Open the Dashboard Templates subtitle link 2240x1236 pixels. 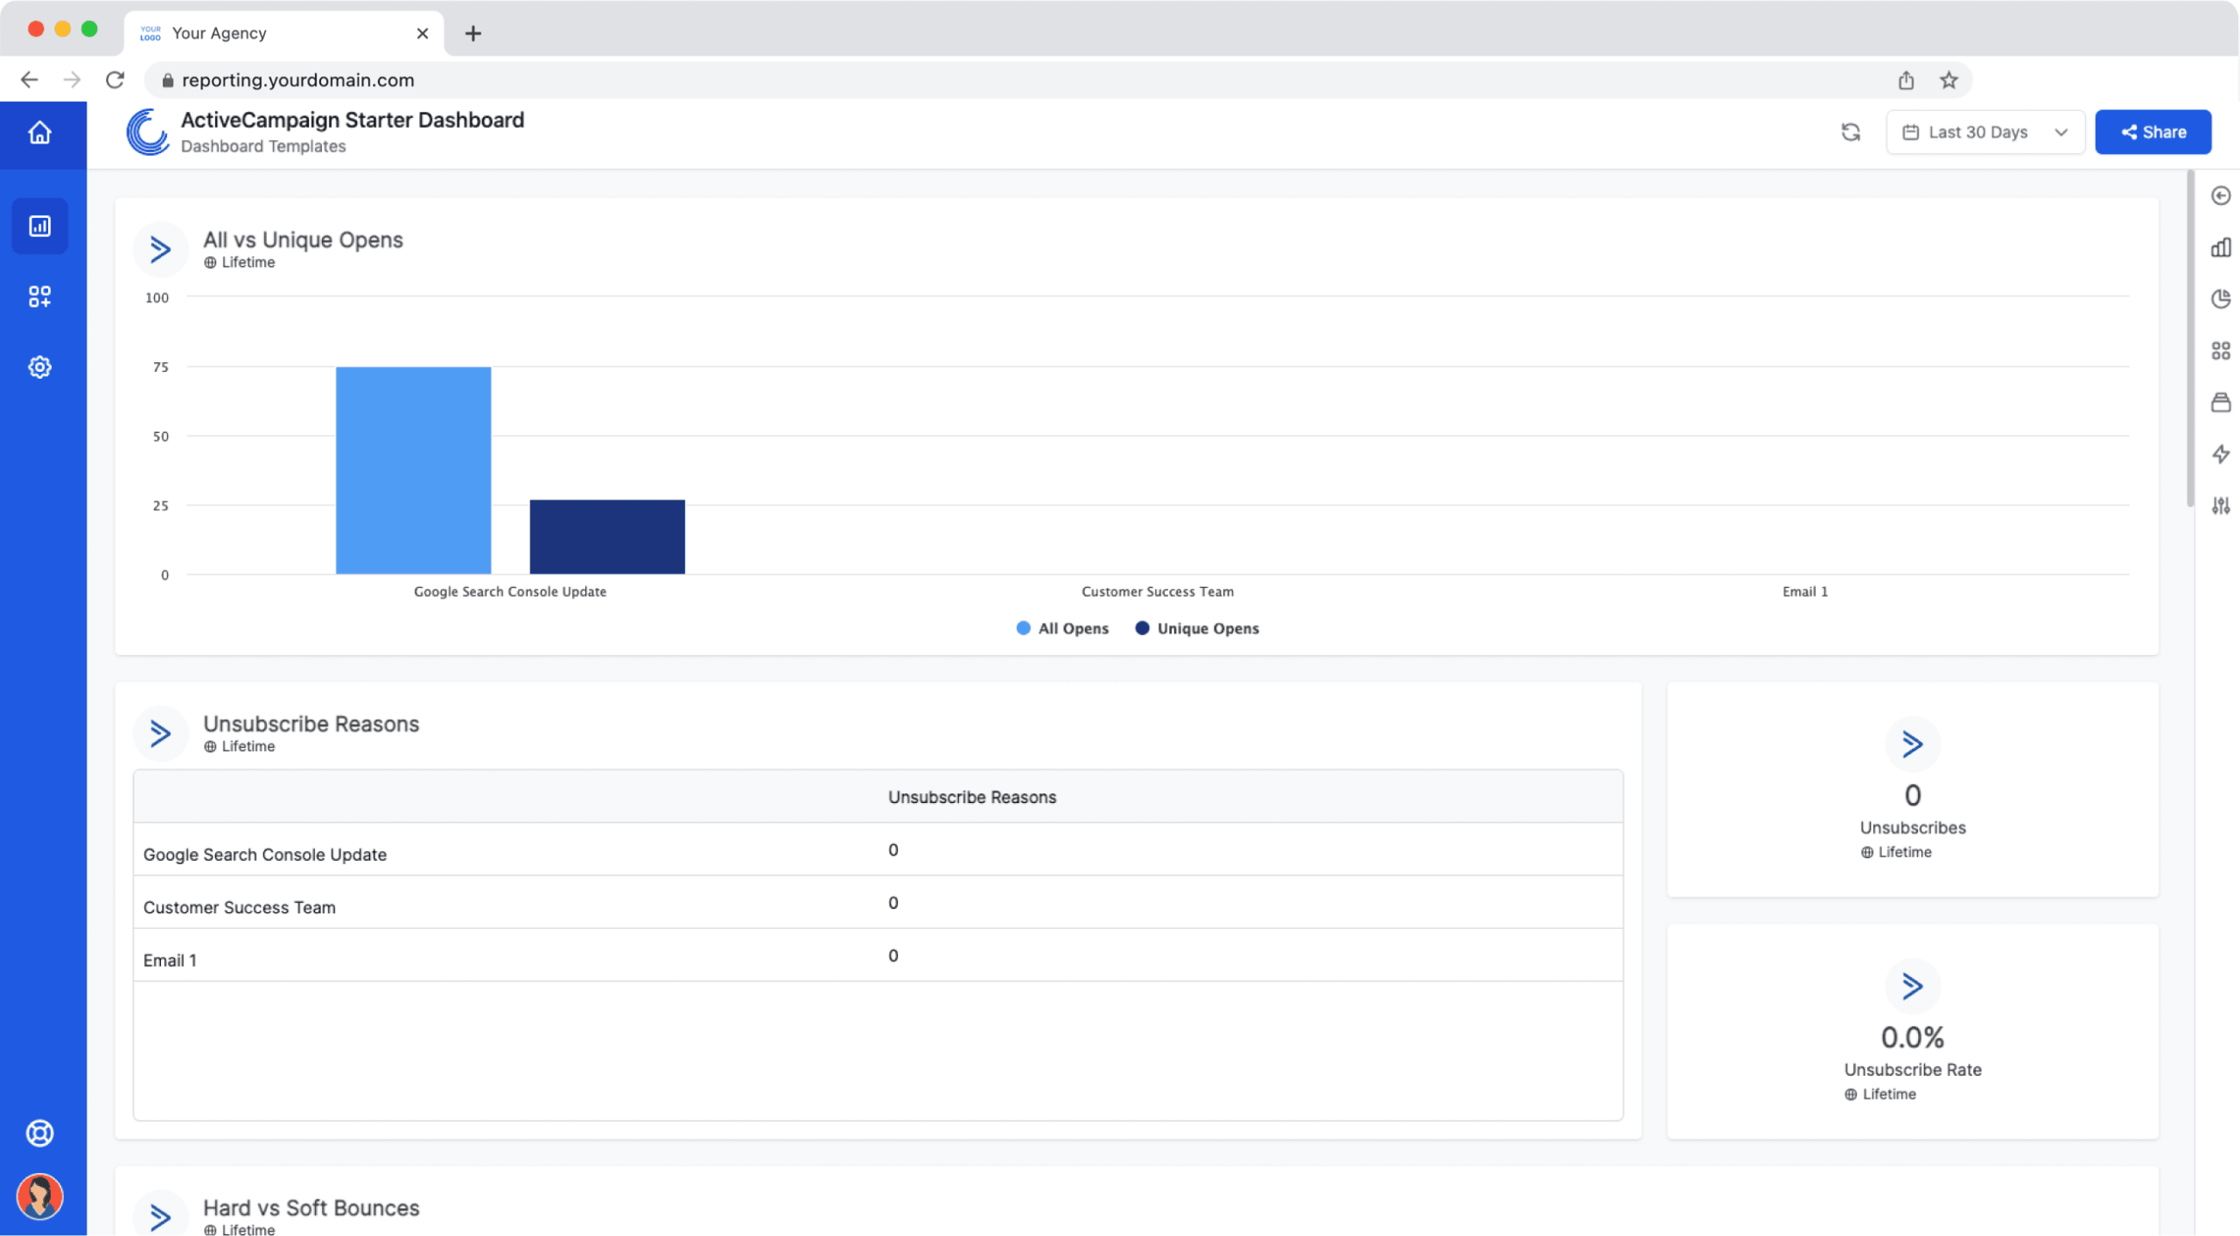click(x=262, y=146)
